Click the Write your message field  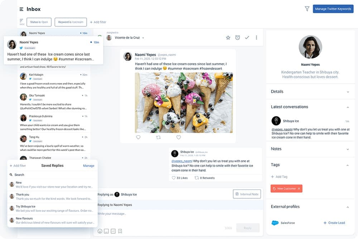tap(161, 214)
